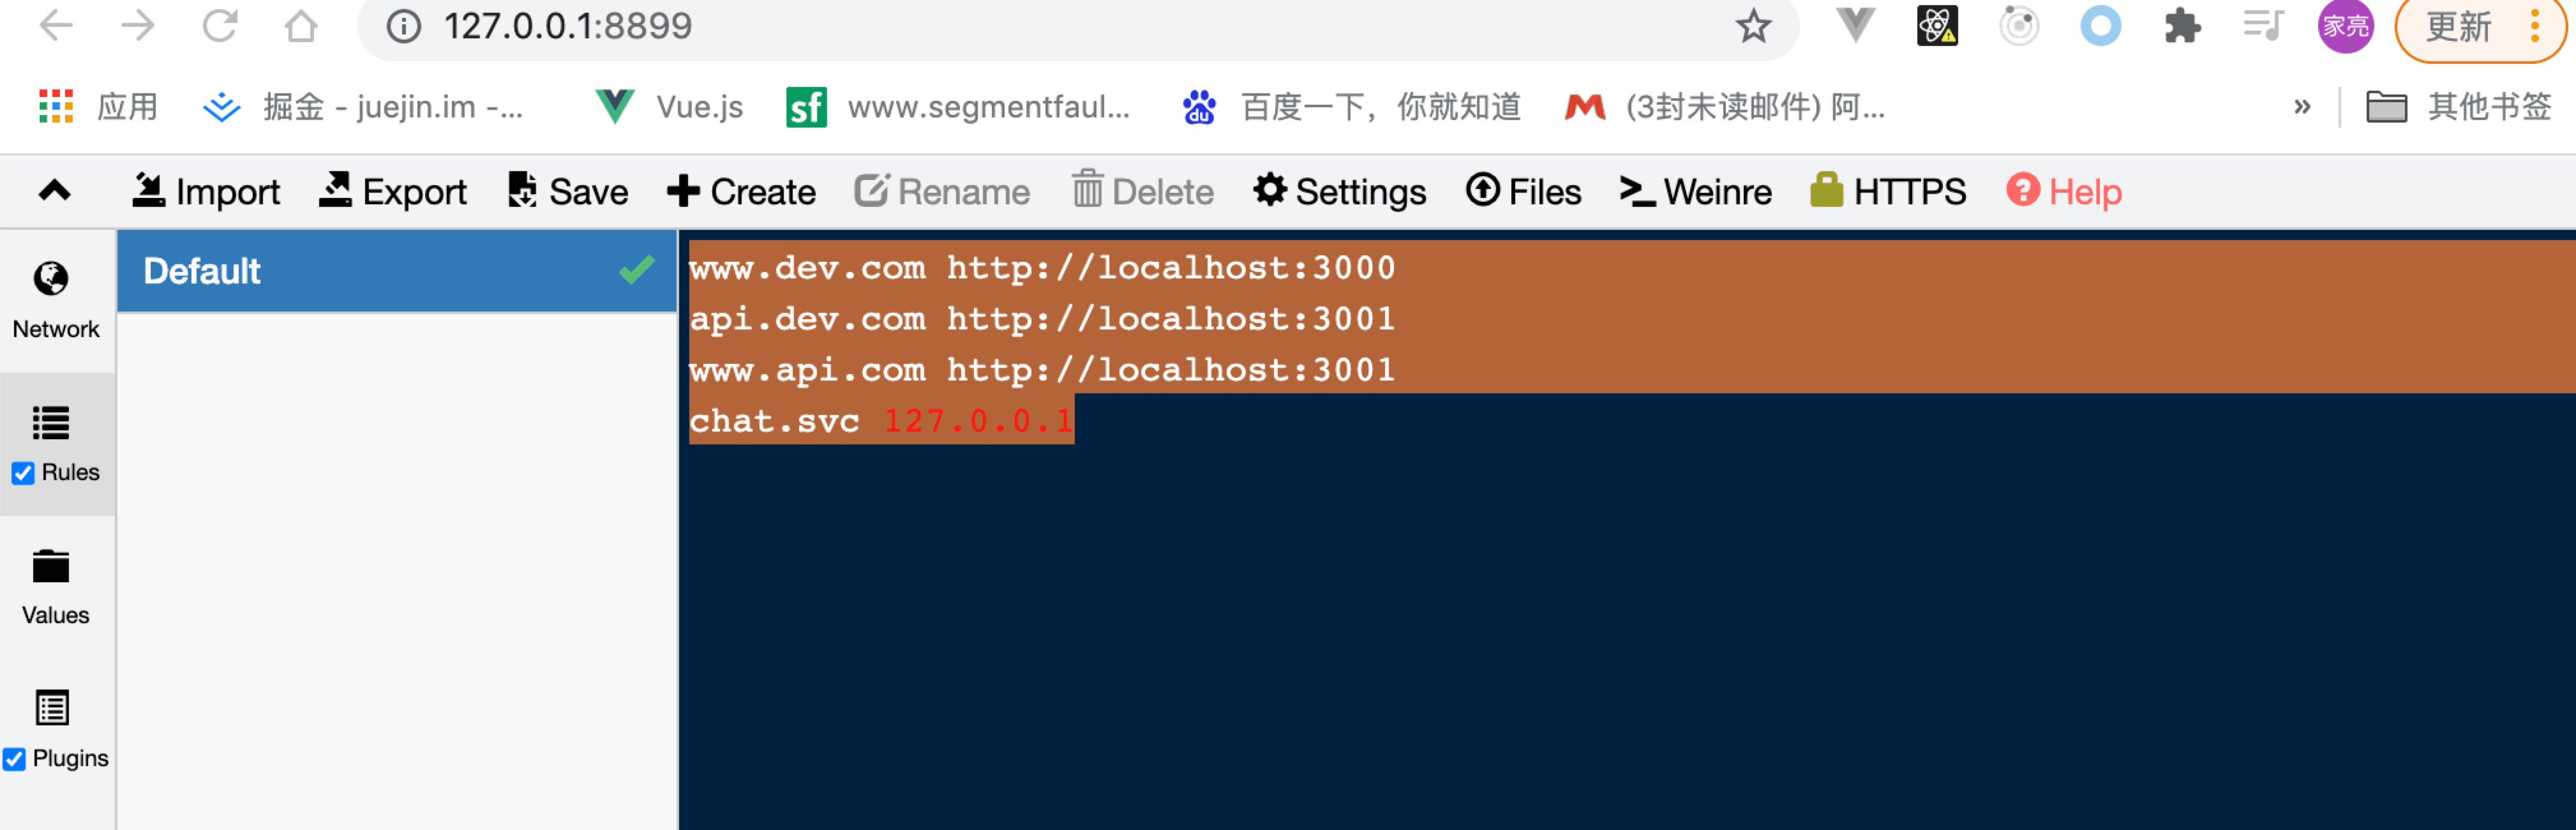Click the Import toolbar button
The height and width of the screenshot is (830, 2576).
point(206,191)
